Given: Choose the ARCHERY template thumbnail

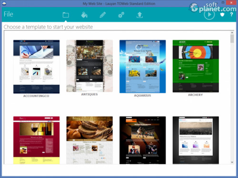Looking at the screenshot, I should point(196,66).
